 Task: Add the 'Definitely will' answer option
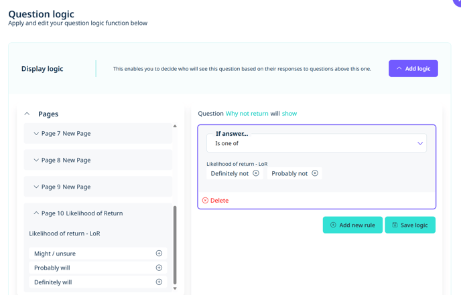[159, 282]
